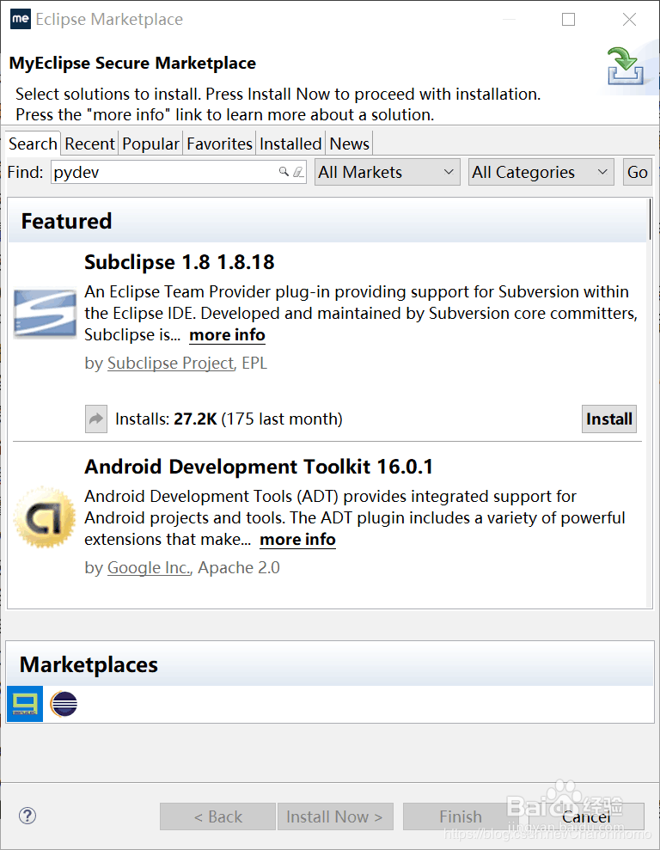Open help via the question mark icon
This screenshot has height=850, width=660.
click(27, 816)
